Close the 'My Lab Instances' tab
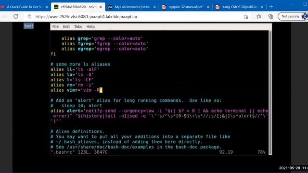 pyautogui.click(x=154, y=7)
